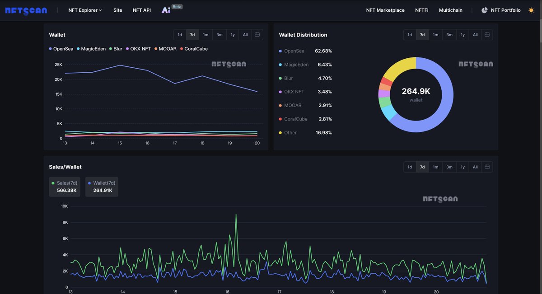Toggle OpenSea series in Wallet chart legend
The height and width of the screenshot is (294, 542).
[x=62, y=49]
